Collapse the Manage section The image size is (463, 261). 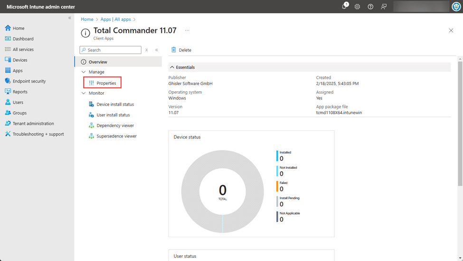click(x=84, y=72)
